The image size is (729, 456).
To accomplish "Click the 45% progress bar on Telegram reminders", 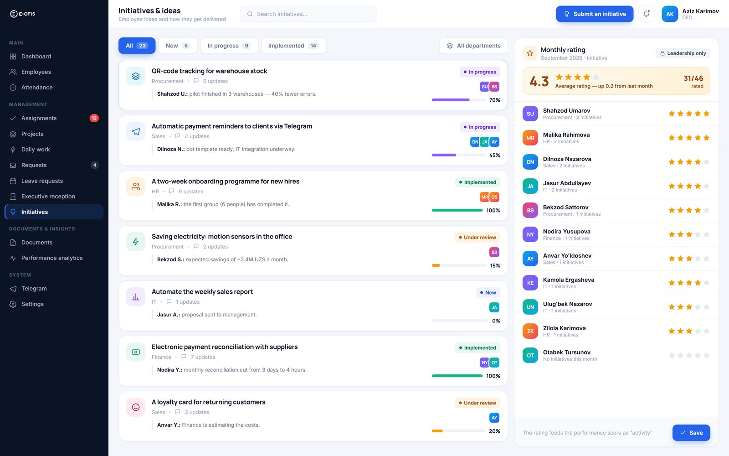I will (459, 155).
